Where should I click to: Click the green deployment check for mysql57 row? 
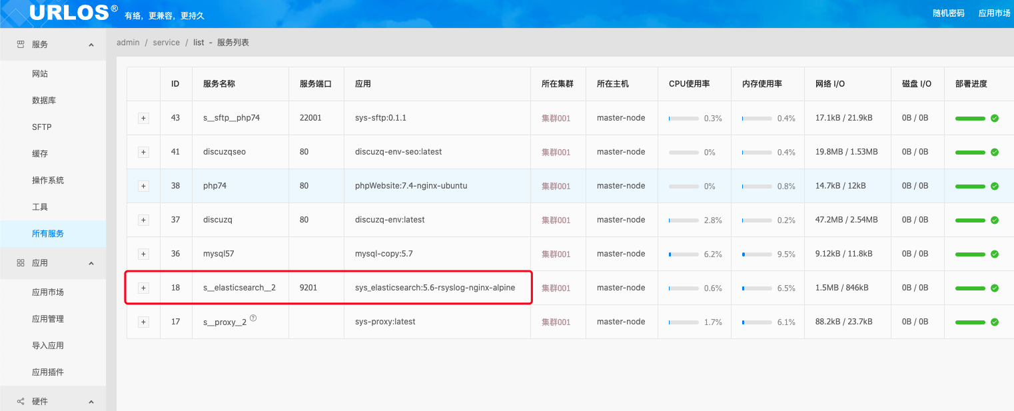pyautogui.click(x=994, y=254)
